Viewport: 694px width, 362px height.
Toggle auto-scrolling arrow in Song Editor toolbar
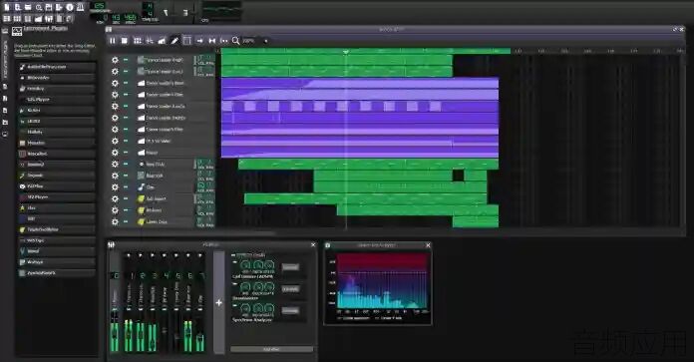[x=199, y=41]
